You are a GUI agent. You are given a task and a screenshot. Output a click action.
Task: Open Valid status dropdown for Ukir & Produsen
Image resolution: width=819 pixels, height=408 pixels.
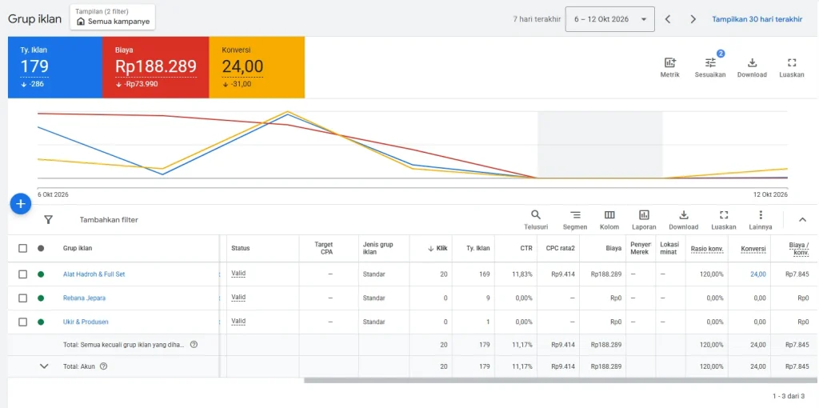[238, 322]
